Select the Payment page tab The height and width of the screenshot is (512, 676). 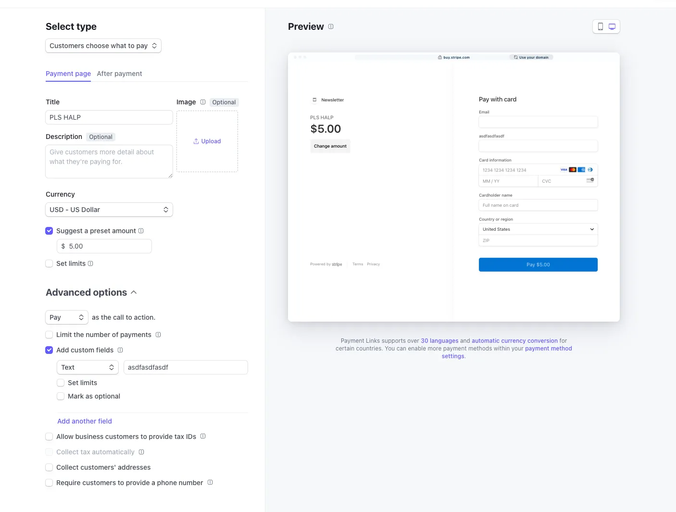(68, 74)
